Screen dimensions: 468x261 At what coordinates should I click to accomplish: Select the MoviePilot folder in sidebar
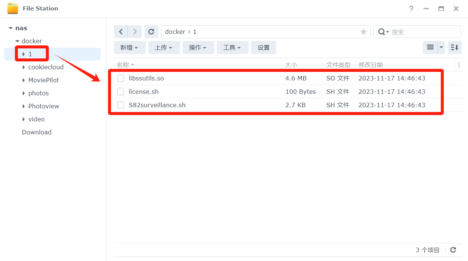(44, 80)
